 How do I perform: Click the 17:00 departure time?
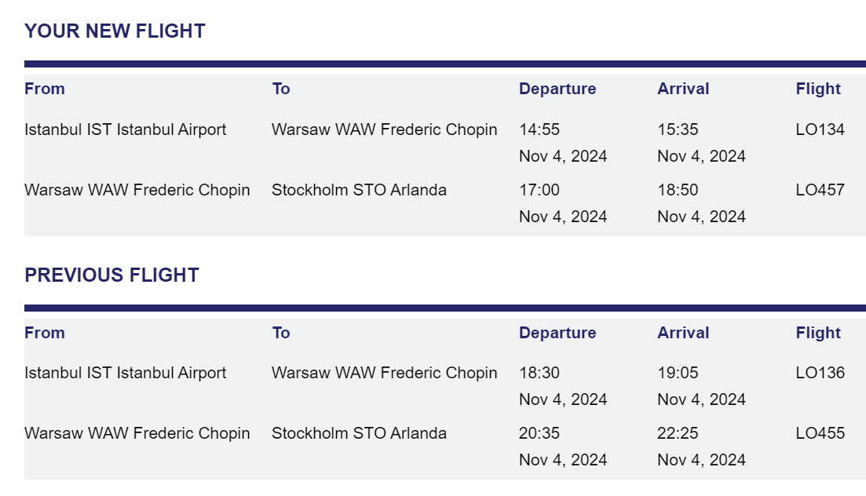539,190
